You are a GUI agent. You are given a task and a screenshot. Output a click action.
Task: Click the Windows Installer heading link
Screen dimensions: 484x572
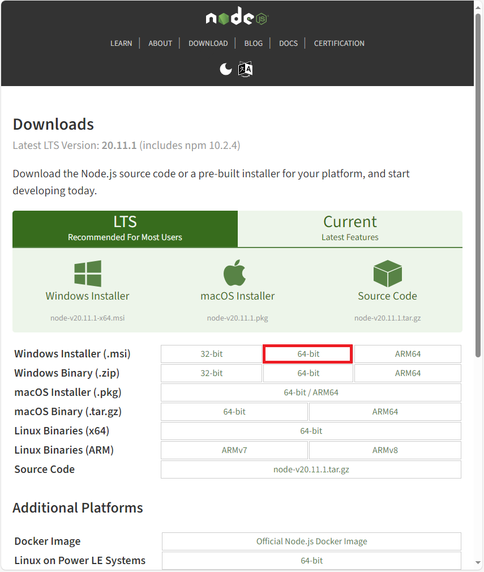point(88,296)
